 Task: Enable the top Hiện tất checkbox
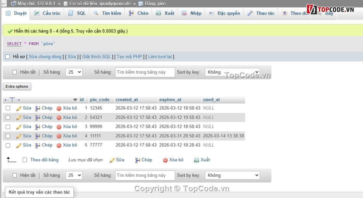15,72
